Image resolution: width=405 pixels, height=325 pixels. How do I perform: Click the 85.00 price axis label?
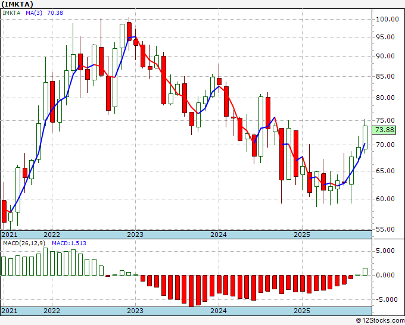tap(385, 76)
